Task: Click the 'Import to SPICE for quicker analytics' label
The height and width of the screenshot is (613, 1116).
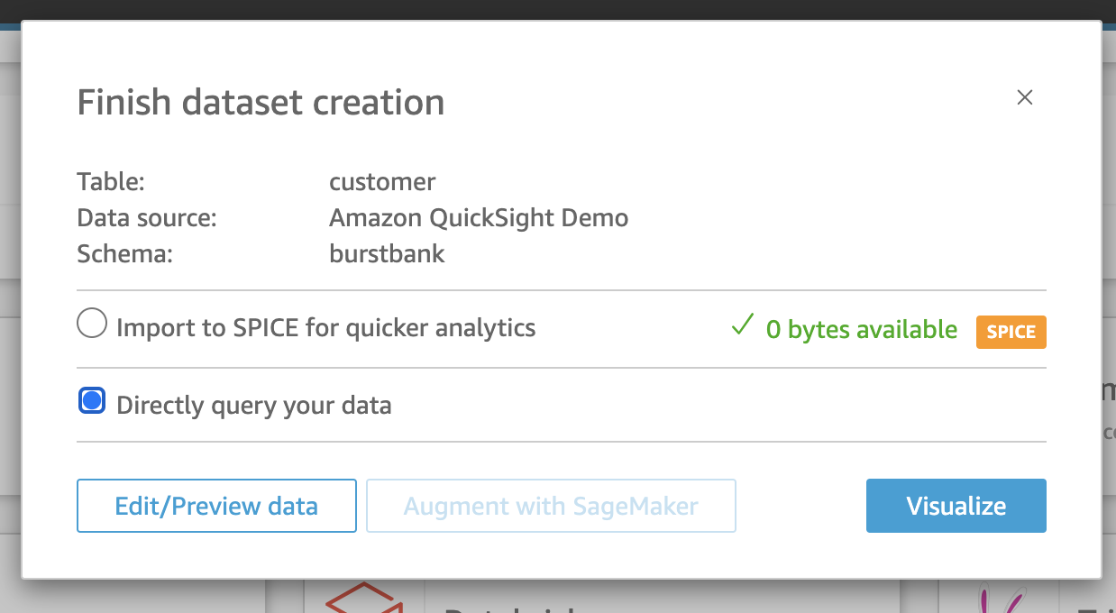Action: (325, 327)
